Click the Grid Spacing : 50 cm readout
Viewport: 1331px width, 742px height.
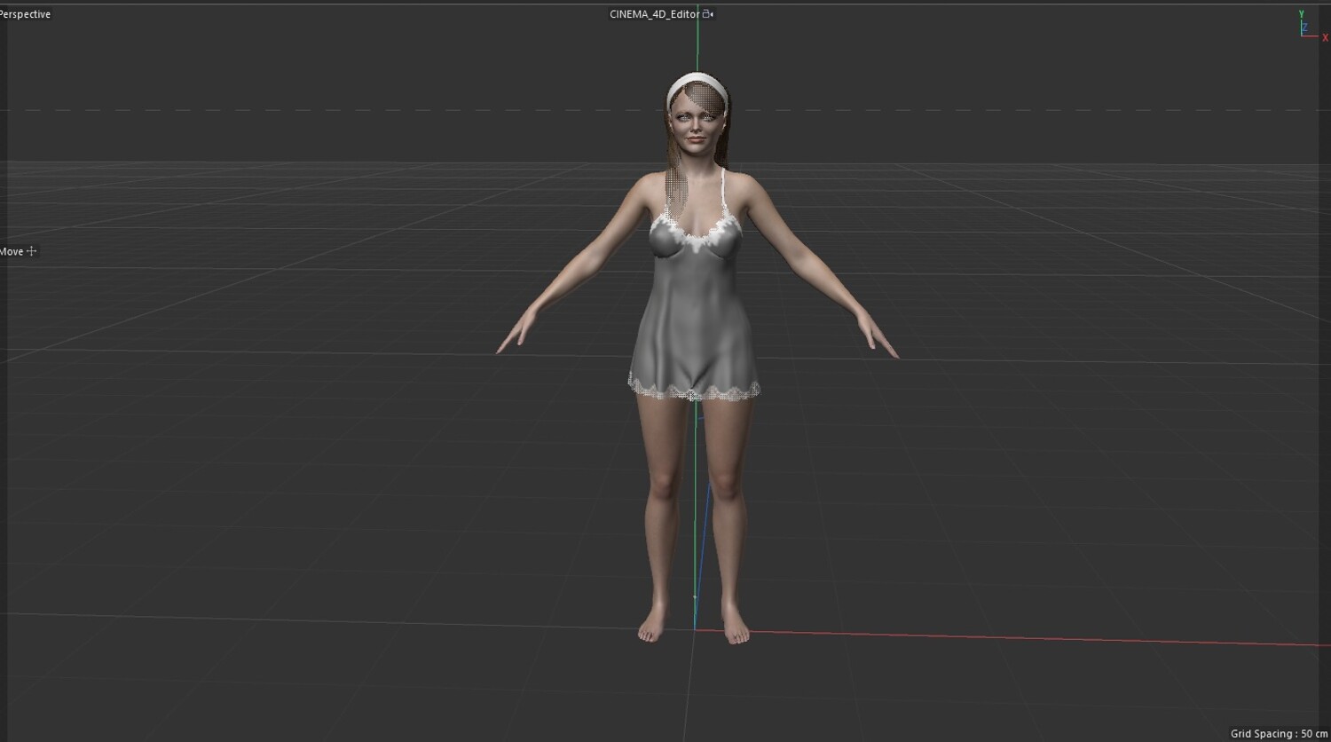point(1279,734)
